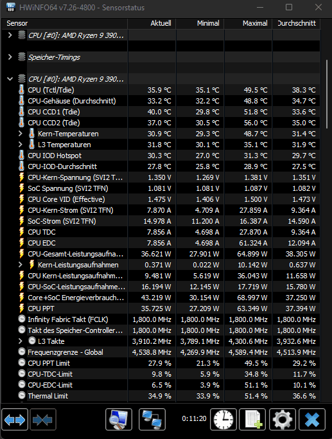Click the Maximal column header
The height and width of the screenshot is (439, 332).
(248, 24)
